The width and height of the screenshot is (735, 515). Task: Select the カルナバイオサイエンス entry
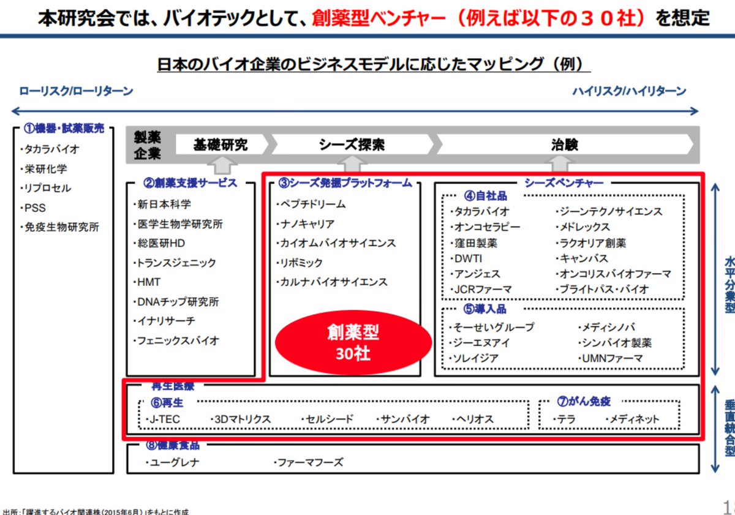coord(331,282)
